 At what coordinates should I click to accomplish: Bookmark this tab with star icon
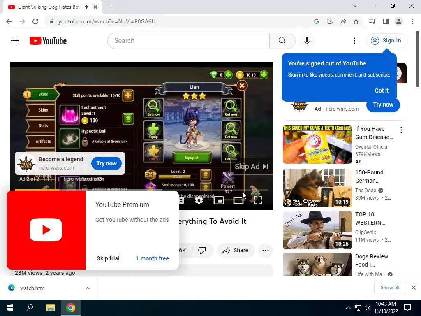[356, 21]
